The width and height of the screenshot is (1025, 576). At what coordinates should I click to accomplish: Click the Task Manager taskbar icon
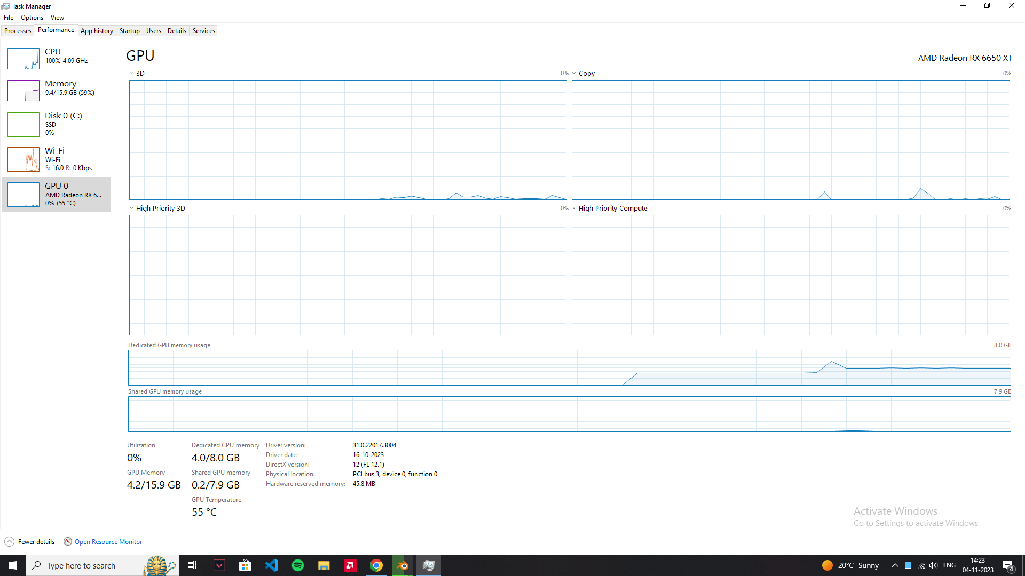point(429,565)
